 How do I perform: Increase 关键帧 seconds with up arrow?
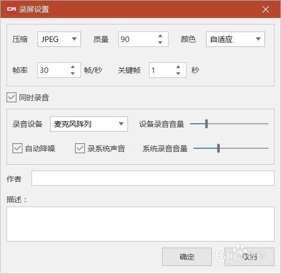(178, 67)
